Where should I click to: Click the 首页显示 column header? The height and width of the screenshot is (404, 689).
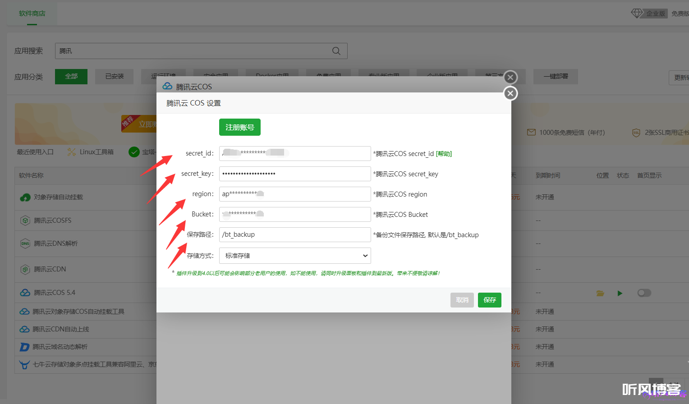649,175
